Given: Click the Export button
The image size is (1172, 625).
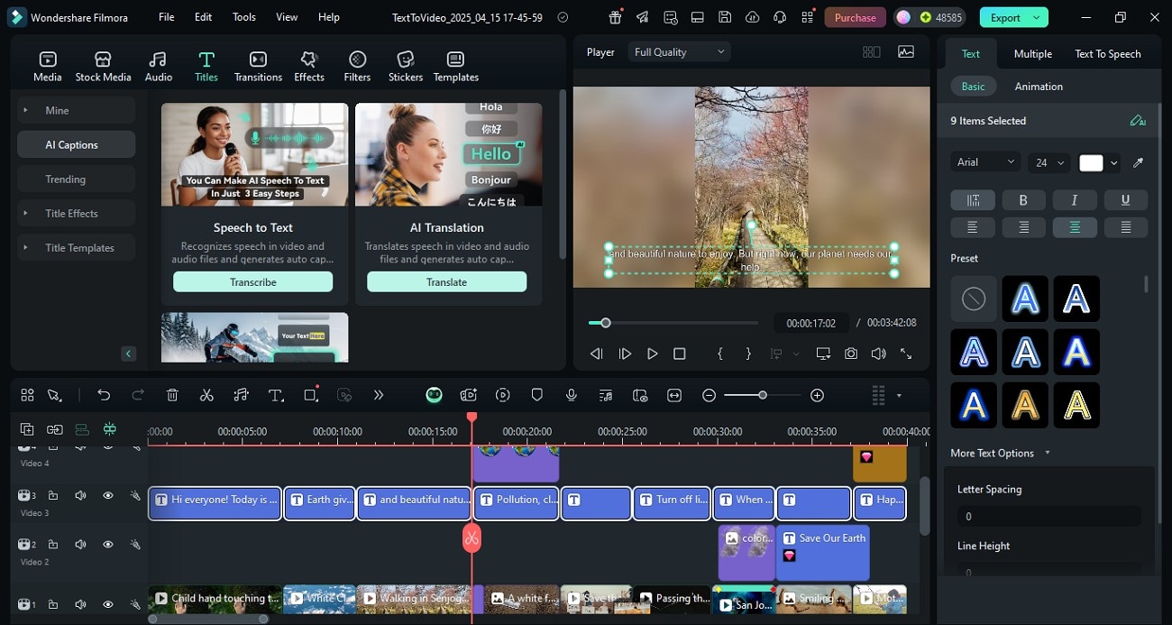Looking at the screenshot, I should point(1005,17).
